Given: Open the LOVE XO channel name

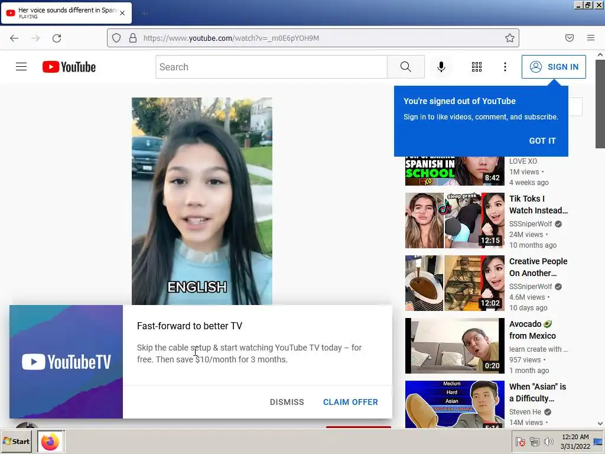Looking at the screenshot, I should (x=523, y=161).
